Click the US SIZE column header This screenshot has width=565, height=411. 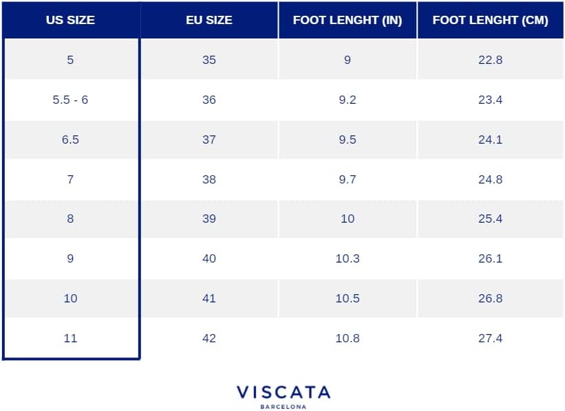(71, 20)
